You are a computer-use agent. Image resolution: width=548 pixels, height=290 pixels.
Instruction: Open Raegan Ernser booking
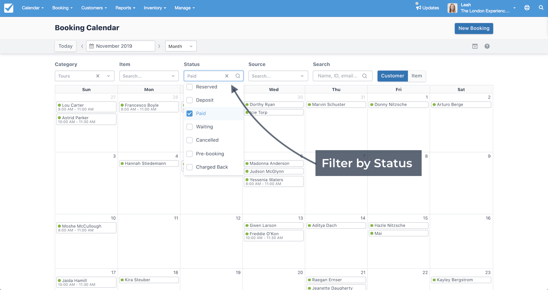336,280
